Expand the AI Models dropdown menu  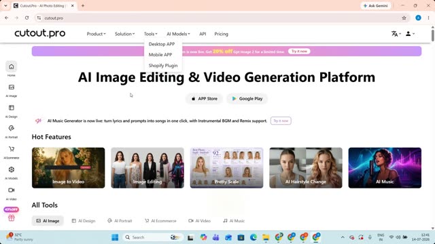click(x=178, y=34)
